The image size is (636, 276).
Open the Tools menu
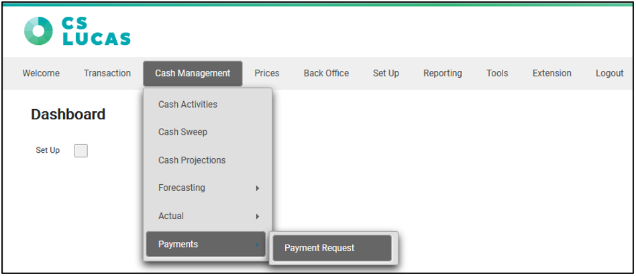(497, 74)
